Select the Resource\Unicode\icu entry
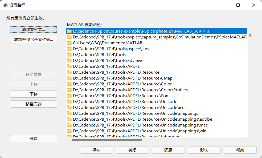This screenshot has width=262, height=158. (157, 107)
